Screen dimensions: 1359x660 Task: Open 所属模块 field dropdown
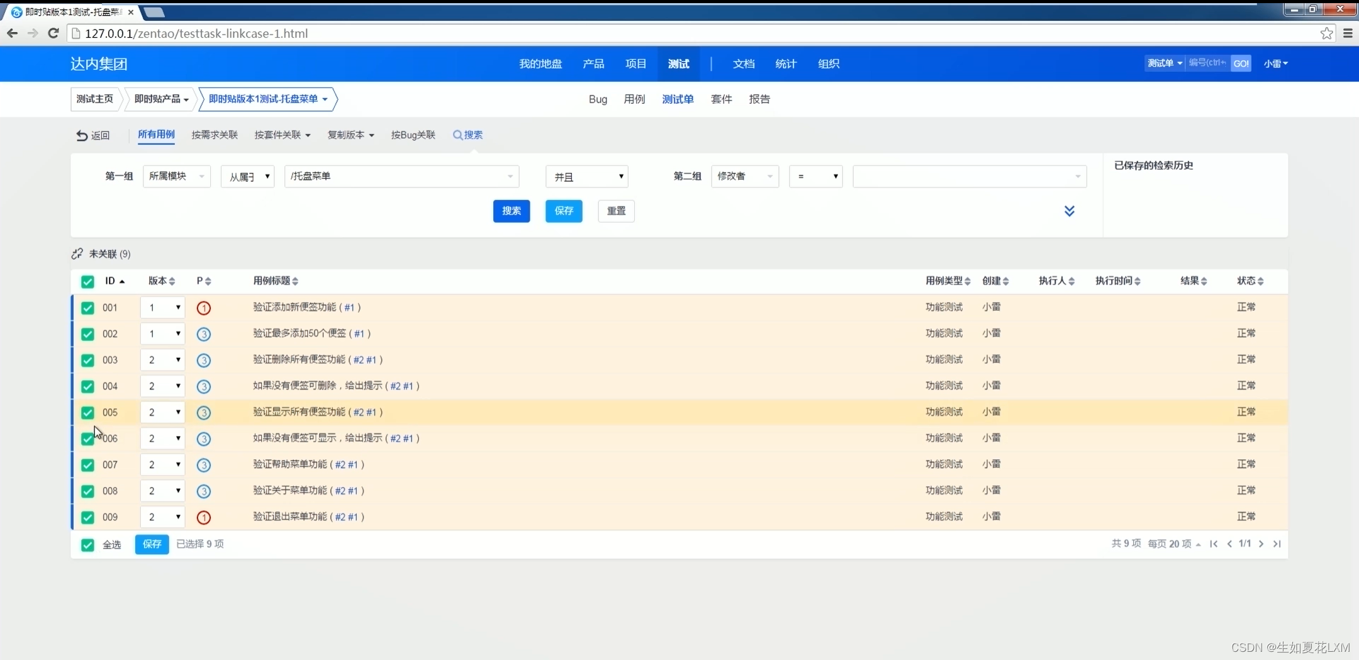177,176
